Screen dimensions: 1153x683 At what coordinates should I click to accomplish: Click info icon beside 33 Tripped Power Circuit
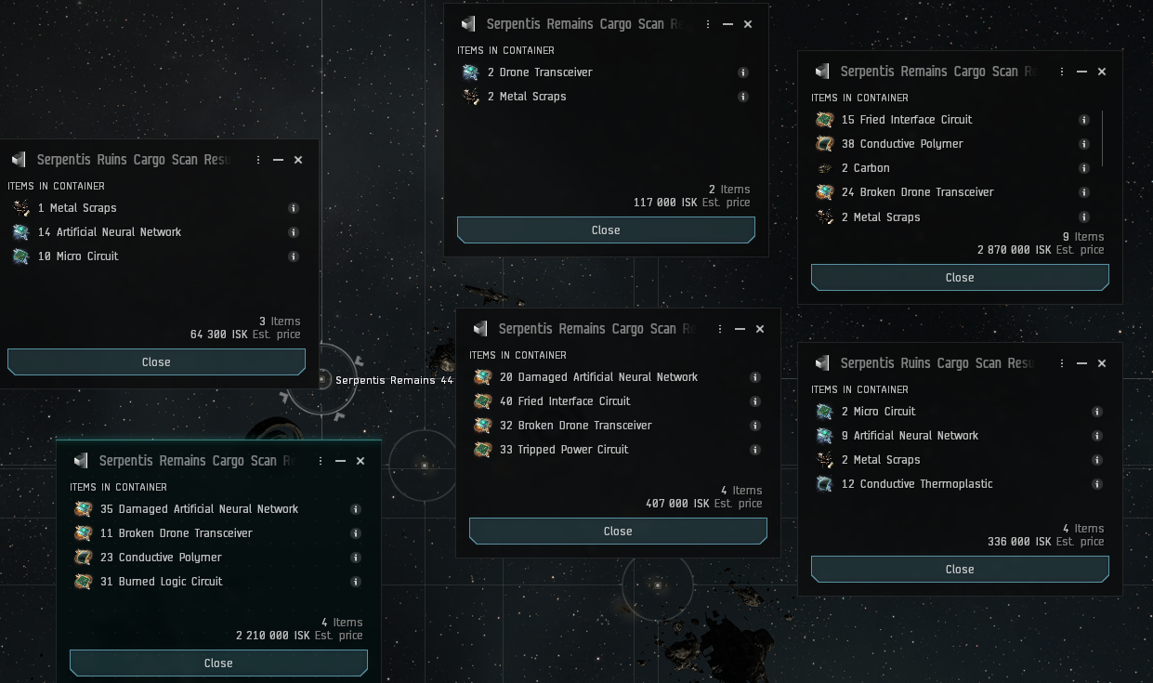(755, 450)
